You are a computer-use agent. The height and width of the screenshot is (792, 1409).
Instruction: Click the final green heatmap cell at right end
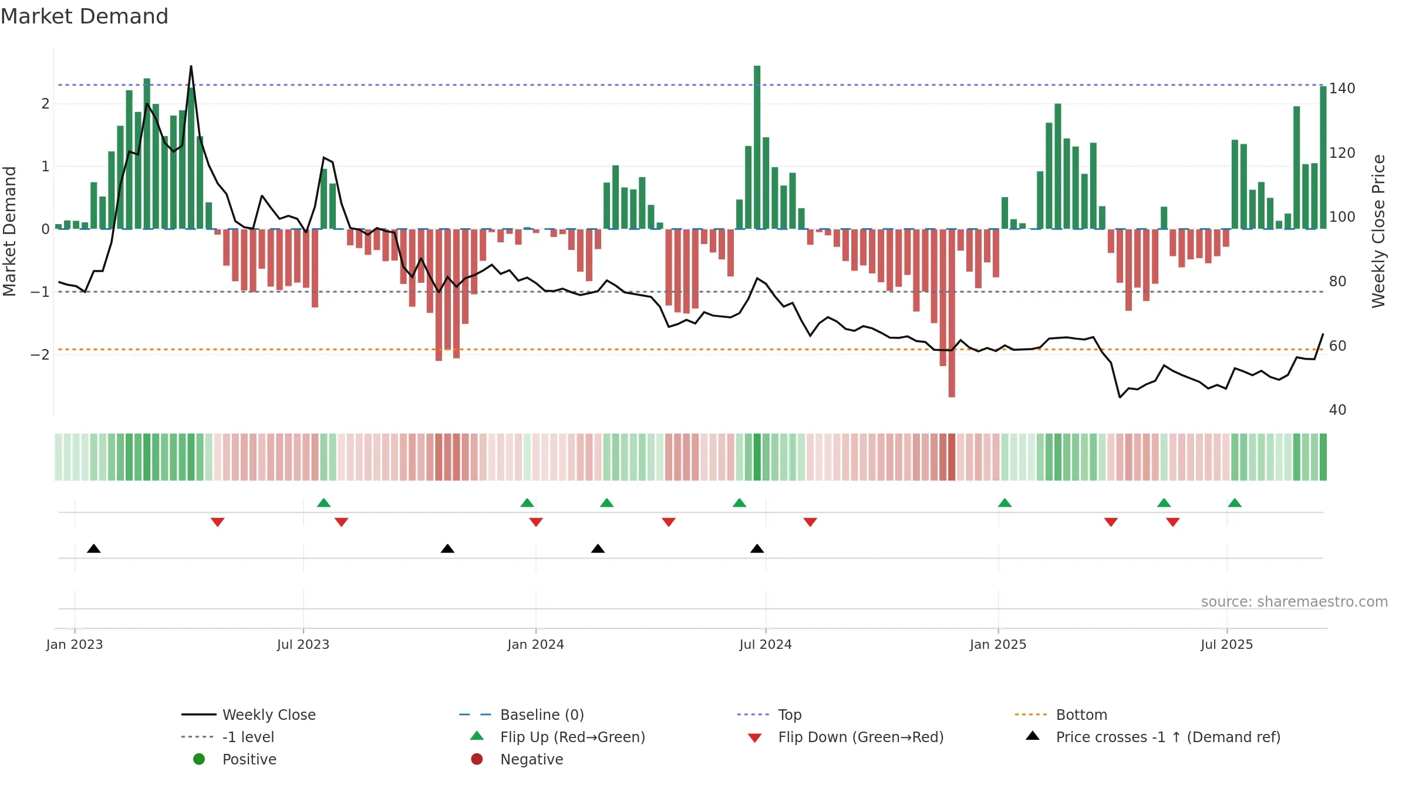(x=1323, y=457)
